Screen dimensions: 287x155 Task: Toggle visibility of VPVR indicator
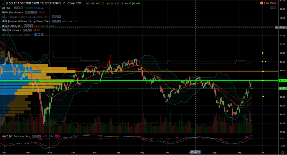click(x=53, y=21)
